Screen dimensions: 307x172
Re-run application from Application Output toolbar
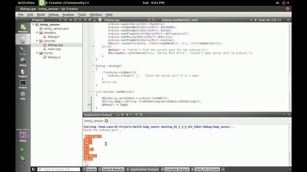tap(132, 115)
